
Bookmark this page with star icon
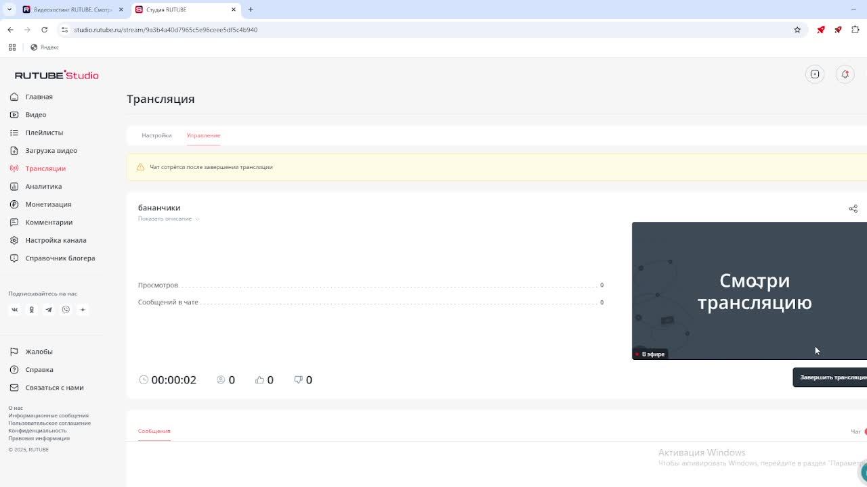click(797, 30)
